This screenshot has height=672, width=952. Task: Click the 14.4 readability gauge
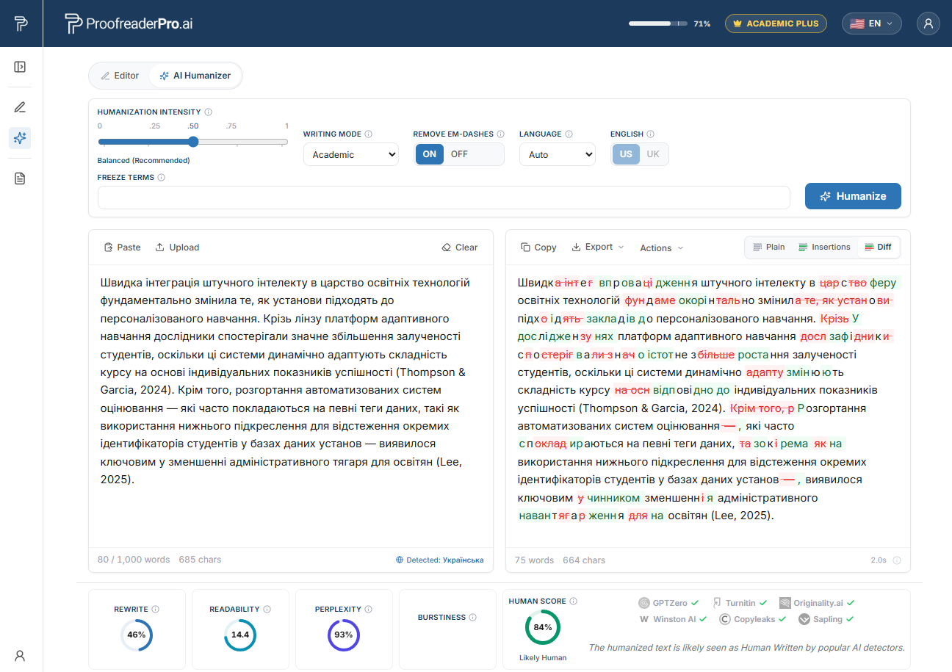coord(240,635)
